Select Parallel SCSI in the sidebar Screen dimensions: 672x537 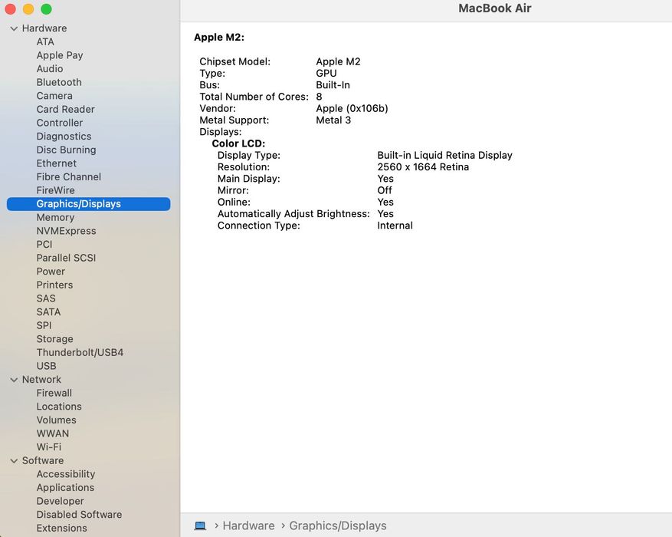click(x=66, y=258)
